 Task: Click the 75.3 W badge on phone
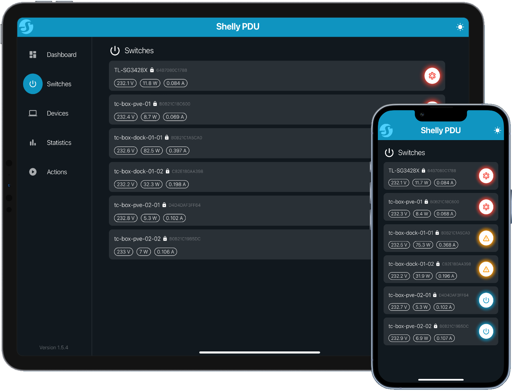[423, 245]
